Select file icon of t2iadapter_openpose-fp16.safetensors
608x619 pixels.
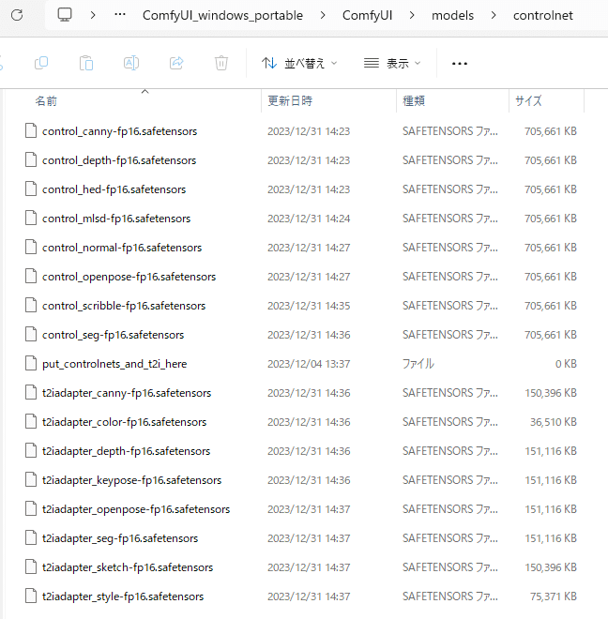31,509
